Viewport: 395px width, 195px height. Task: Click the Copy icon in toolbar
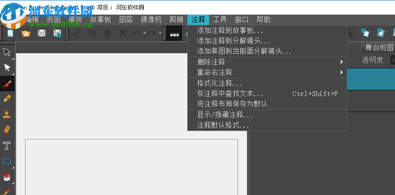tap(92, 33)
